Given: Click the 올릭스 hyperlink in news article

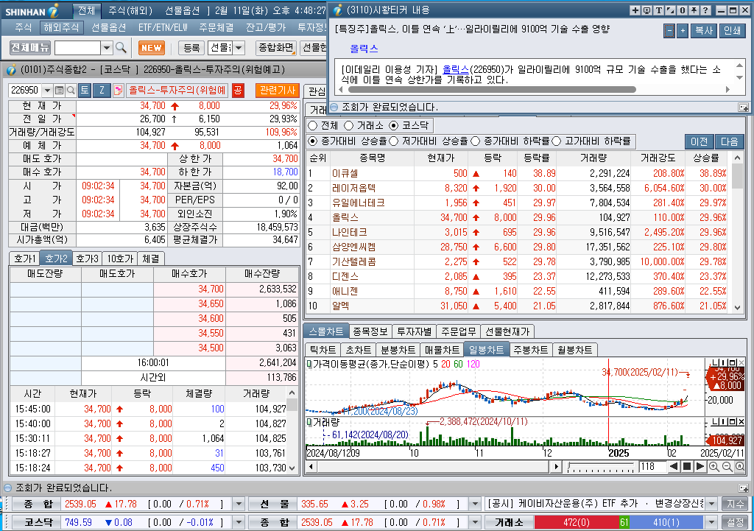Looking at the screenshot, I should tap(455, 70).
